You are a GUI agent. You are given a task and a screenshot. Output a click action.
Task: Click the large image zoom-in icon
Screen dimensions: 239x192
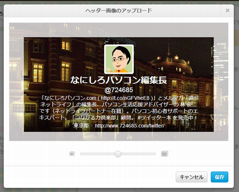(x=165, y=154)
